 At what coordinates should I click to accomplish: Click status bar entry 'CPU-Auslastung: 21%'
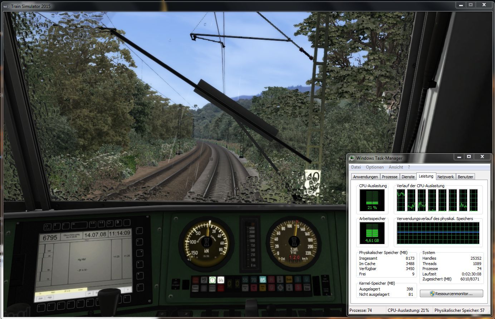pos(408,310)
